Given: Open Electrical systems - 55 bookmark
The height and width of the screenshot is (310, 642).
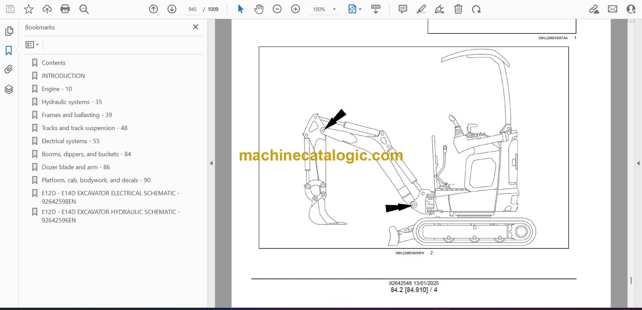Looking at the screenshot, I should (x=70, y=141).
